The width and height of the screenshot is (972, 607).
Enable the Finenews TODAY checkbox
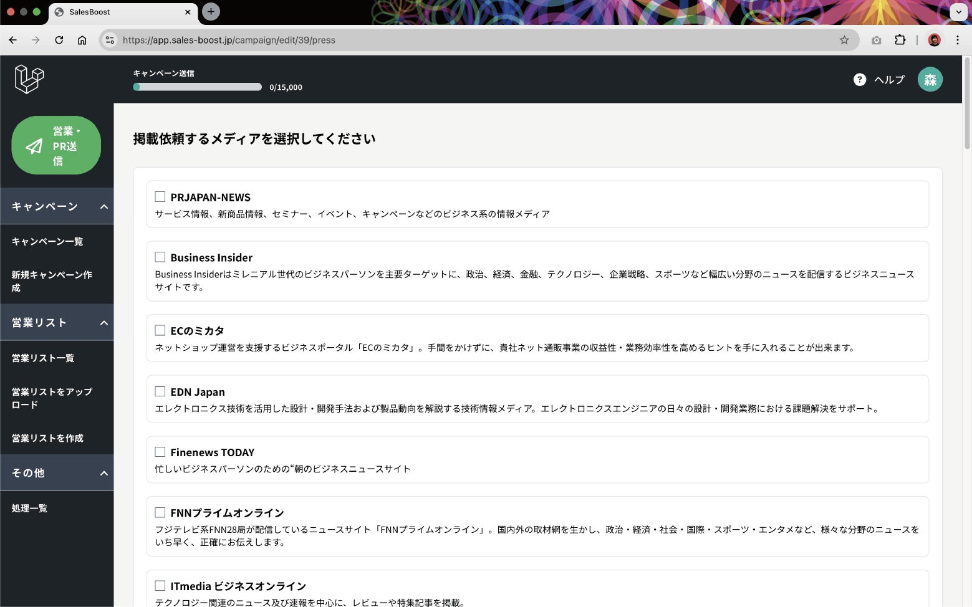coord(160,452)
